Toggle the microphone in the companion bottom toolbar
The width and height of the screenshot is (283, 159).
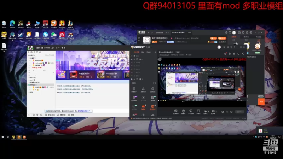(x=205, y=112)
